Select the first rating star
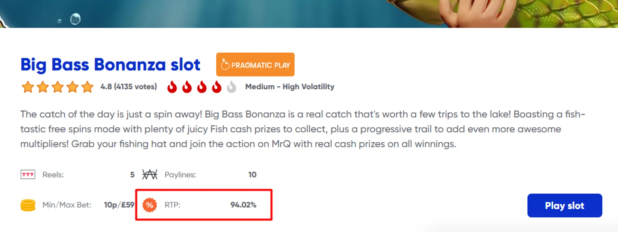Image resolution: width=618 pixels, height=233 pixels. [x=28, y=87]
